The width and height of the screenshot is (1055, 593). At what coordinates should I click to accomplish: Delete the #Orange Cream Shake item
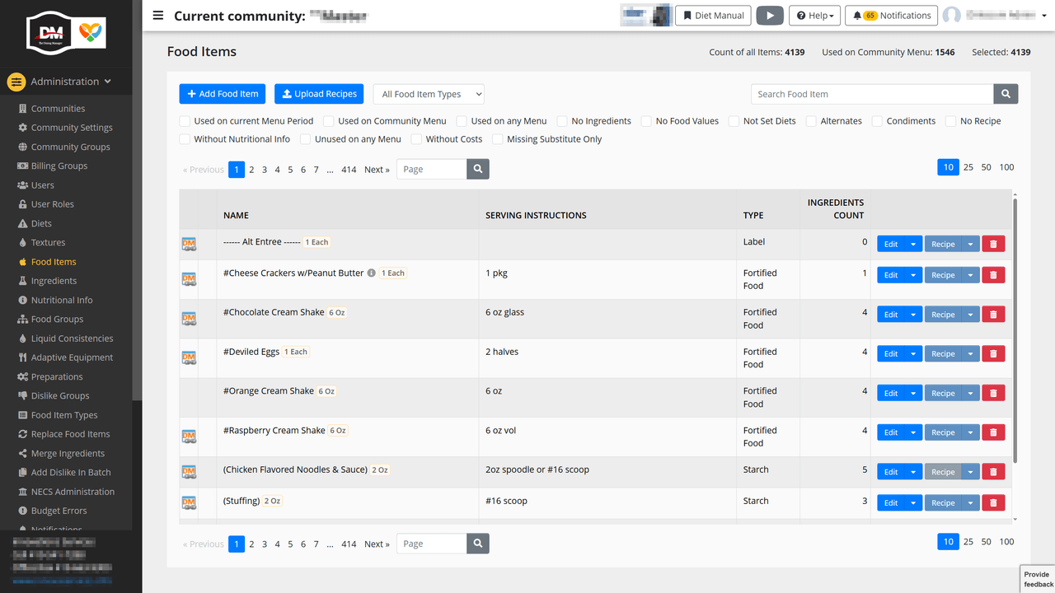tap(993, 393)
